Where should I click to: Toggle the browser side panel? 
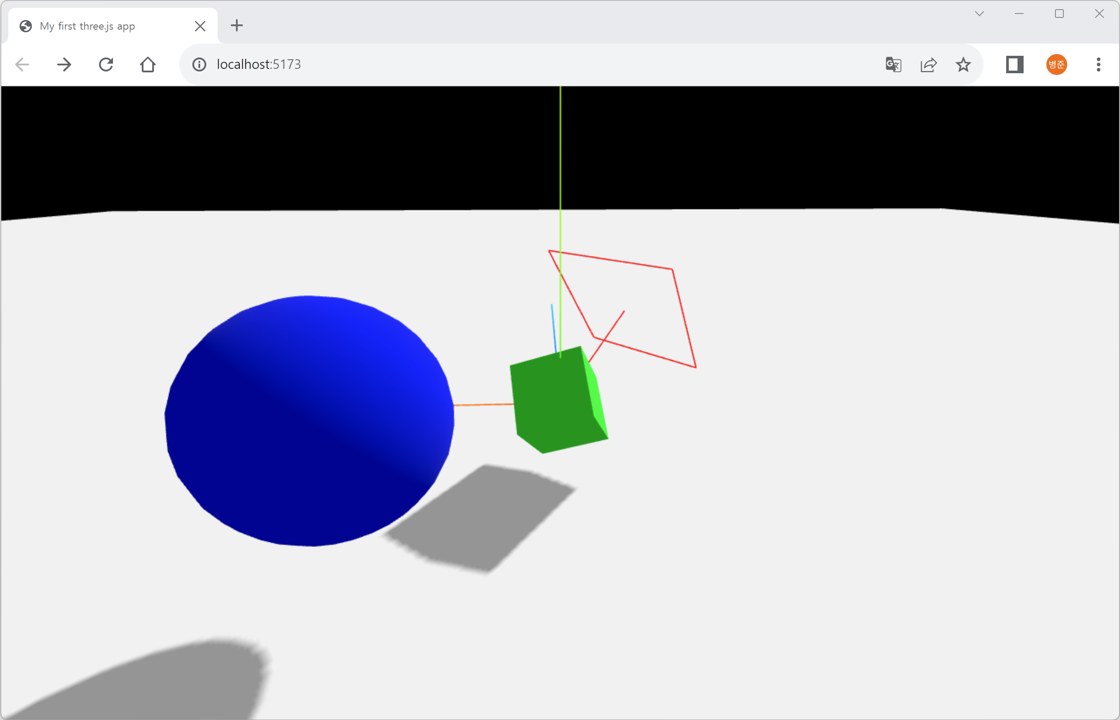point(1015,65)
